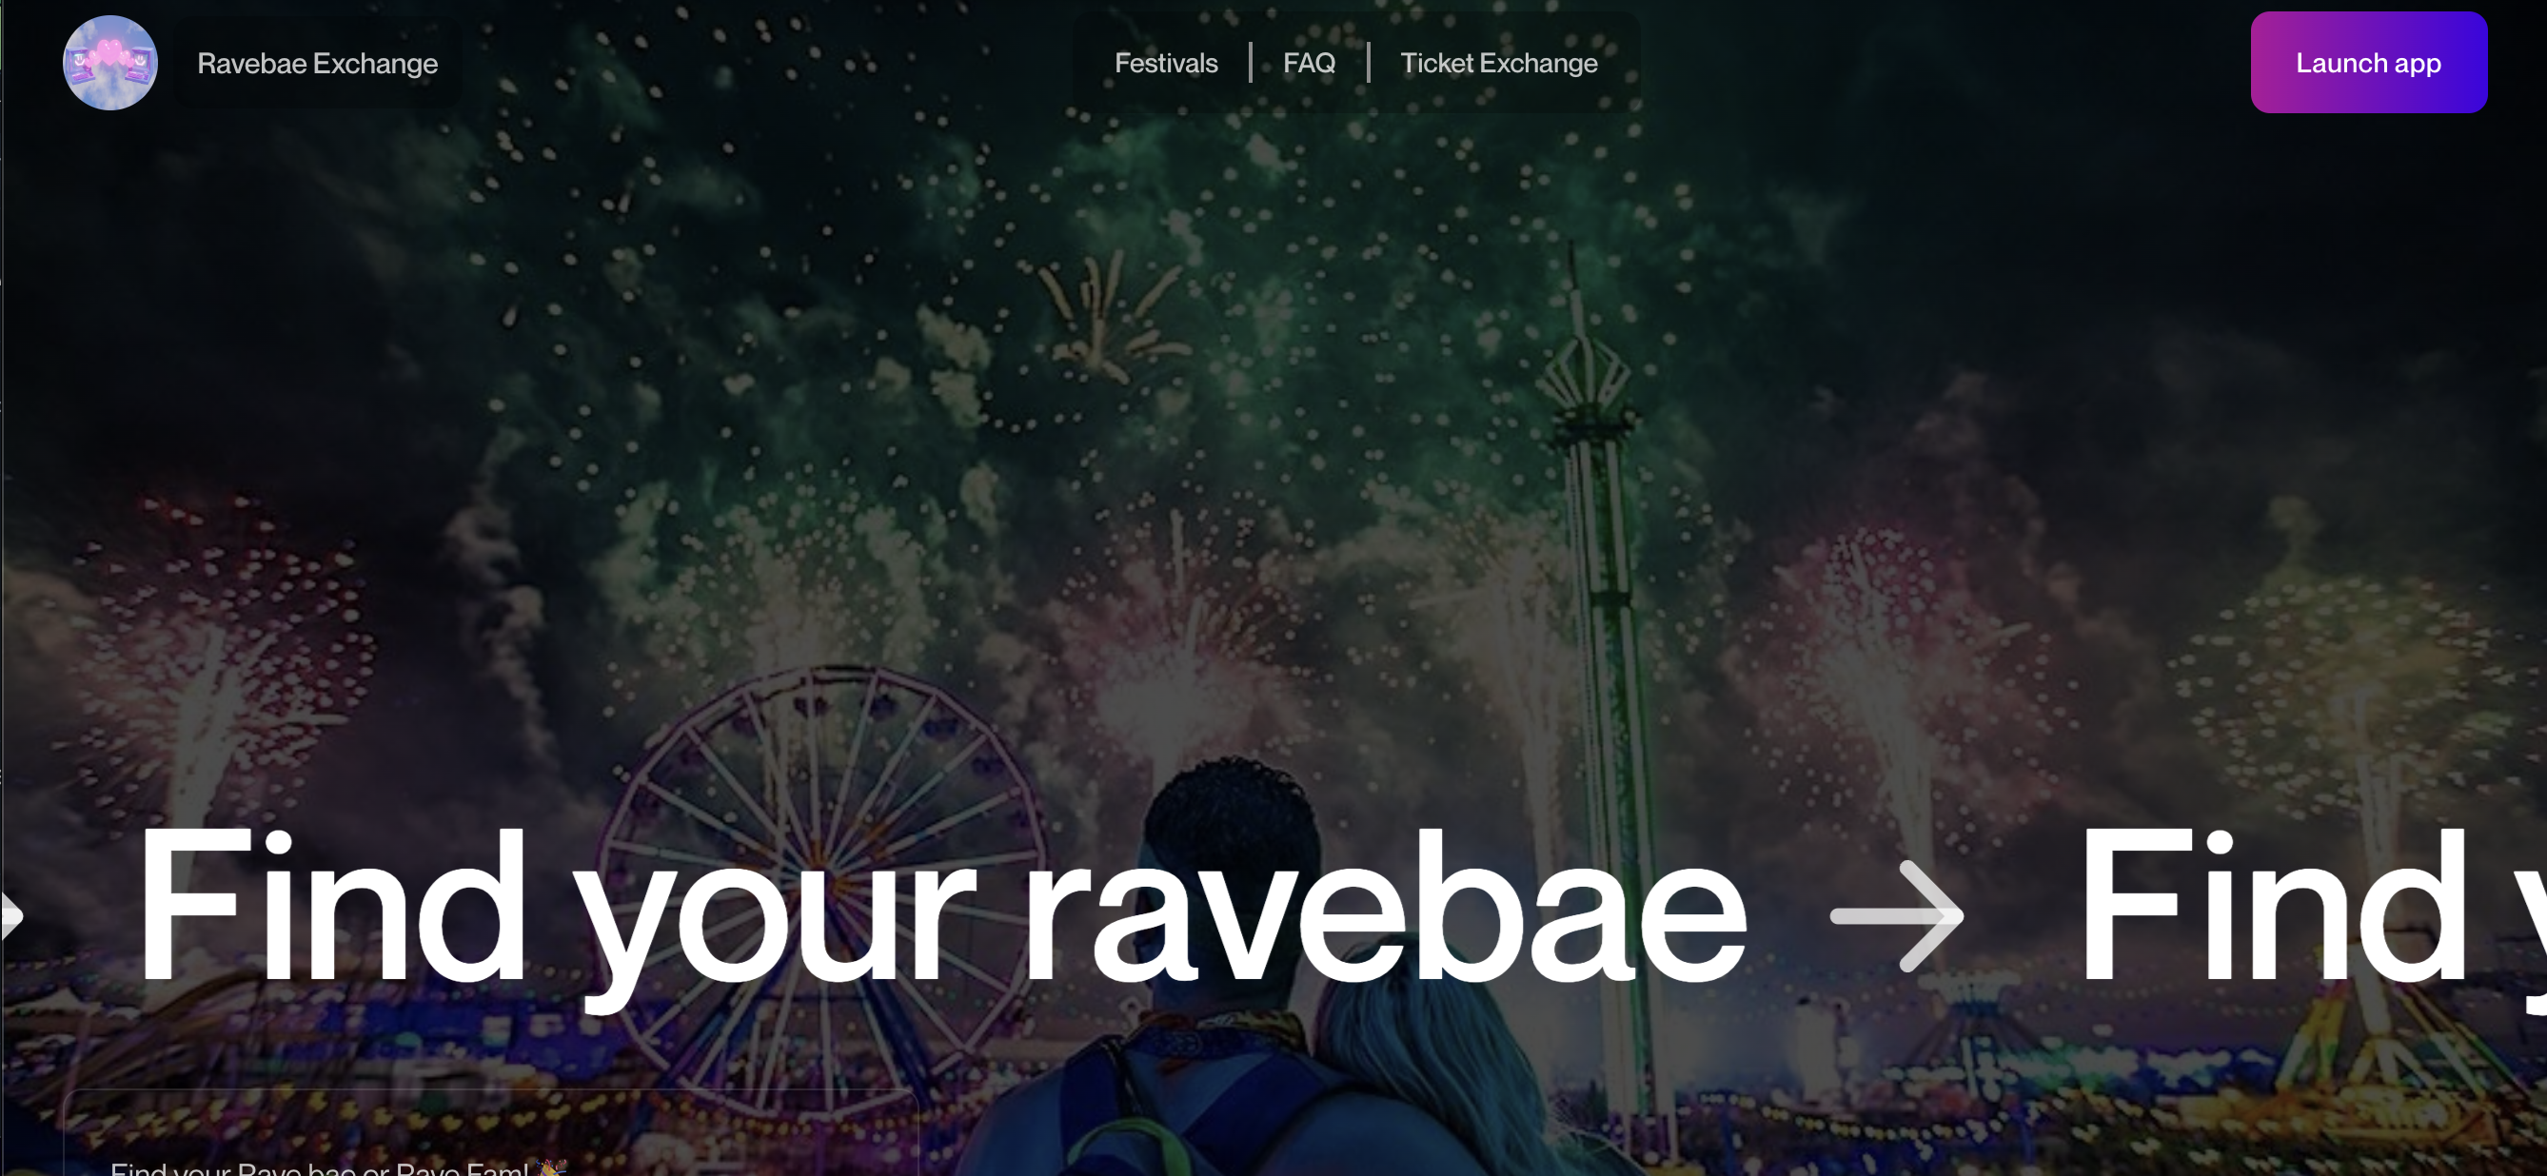Go to the Ticket Exchange page
The image size is (2547, 1176).
(x=1498, y=62)
